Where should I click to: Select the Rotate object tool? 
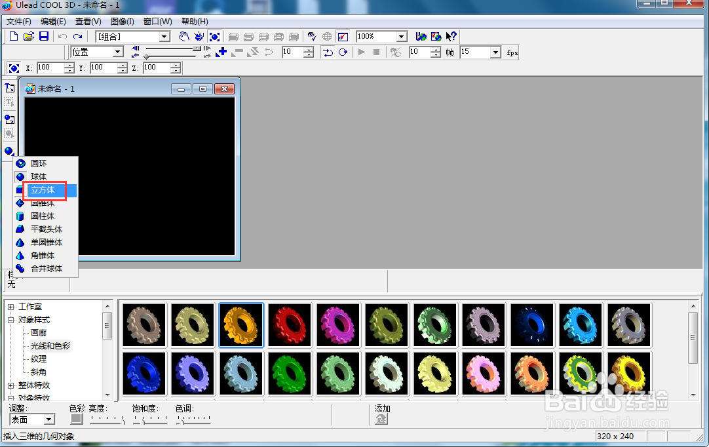[199, 37]
